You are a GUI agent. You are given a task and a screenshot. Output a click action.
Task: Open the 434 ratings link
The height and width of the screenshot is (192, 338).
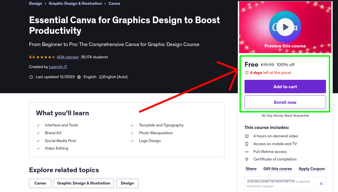tap(68, 57)
